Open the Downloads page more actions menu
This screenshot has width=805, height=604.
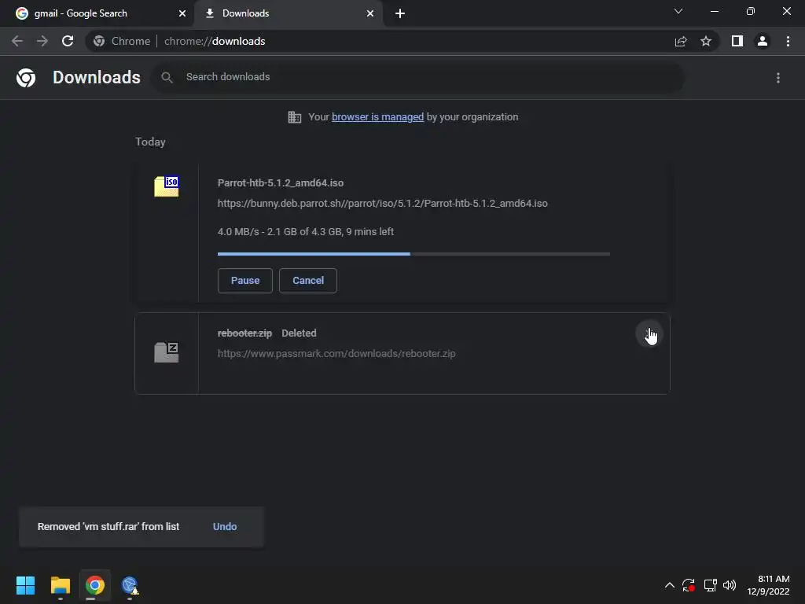778,78
